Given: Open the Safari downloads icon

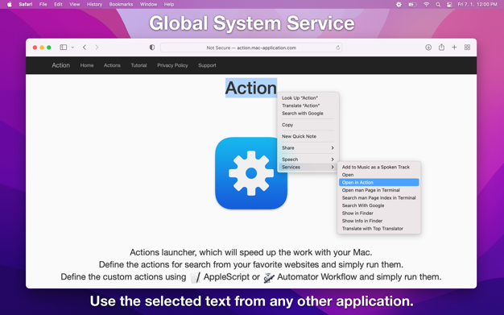Looking at the screenshot, I should pyautogui.click(x=428, y=48).
